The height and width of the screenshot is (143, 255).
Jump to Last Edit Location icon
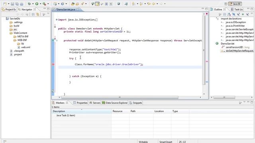(x=149, y=4)
